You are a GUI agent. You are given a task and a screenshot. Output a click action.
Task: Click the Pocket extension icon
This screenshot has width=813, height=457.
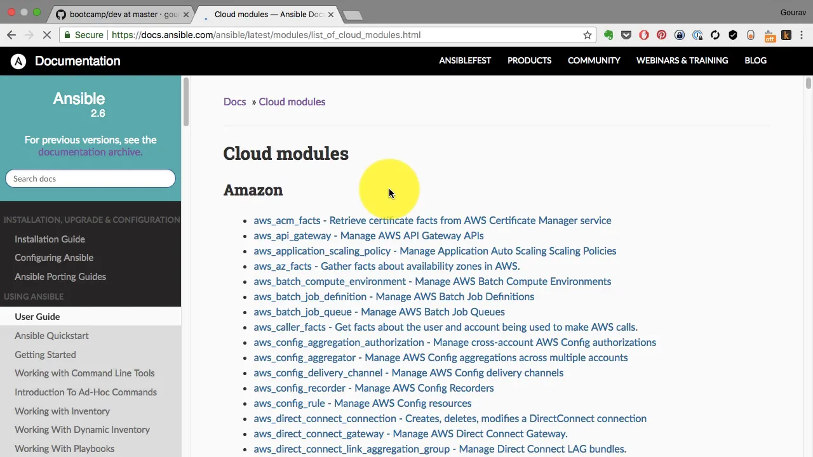pos(626,35)
